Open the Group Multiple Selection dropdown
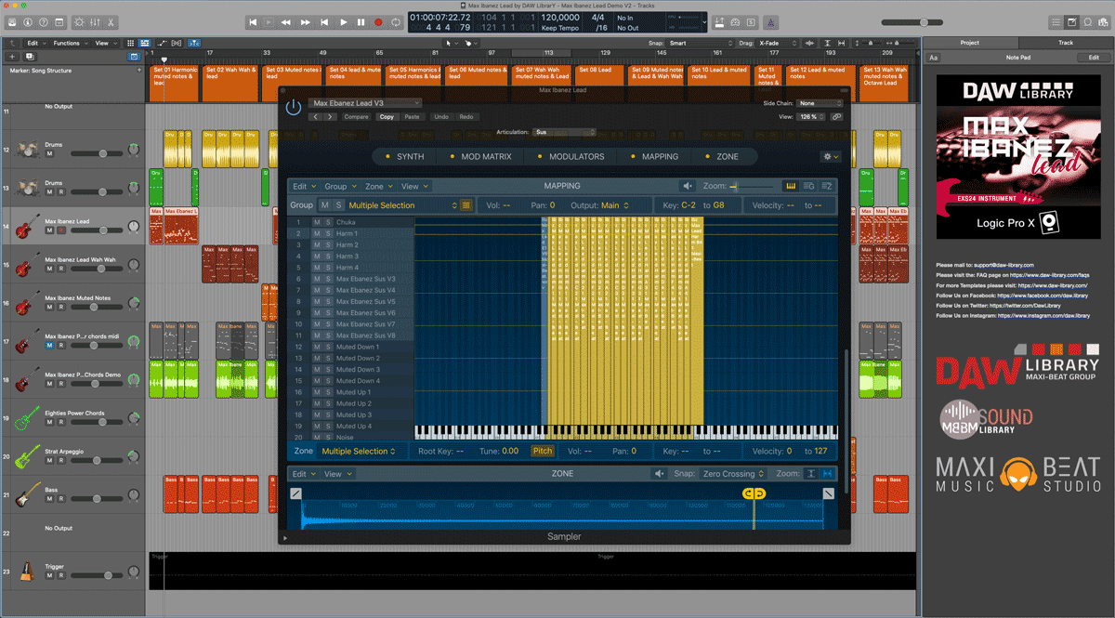 (x=403, y=205)
